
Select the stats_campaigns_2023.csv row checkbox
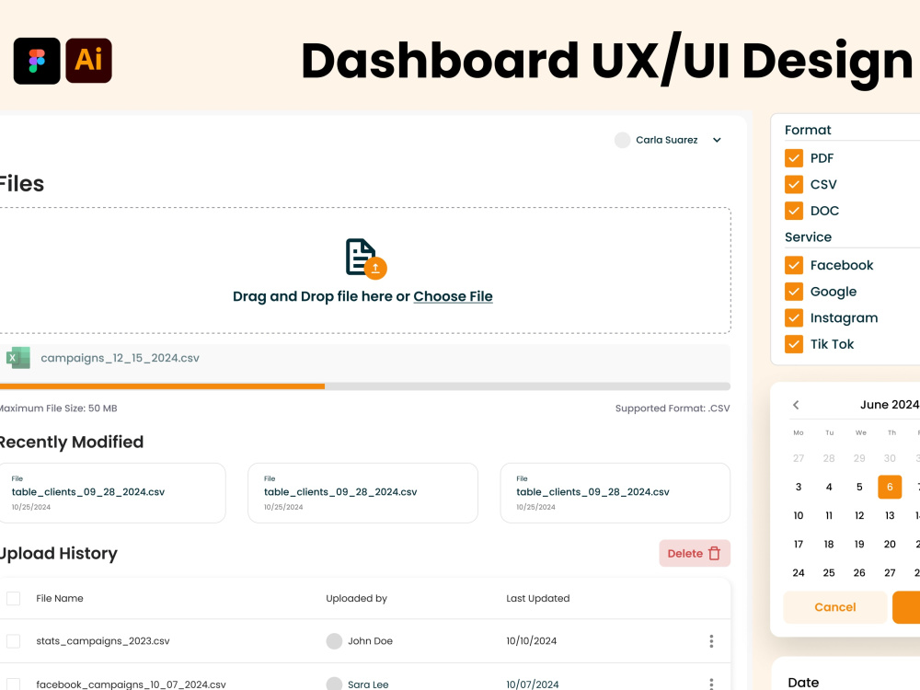click(x=13, y=640)
